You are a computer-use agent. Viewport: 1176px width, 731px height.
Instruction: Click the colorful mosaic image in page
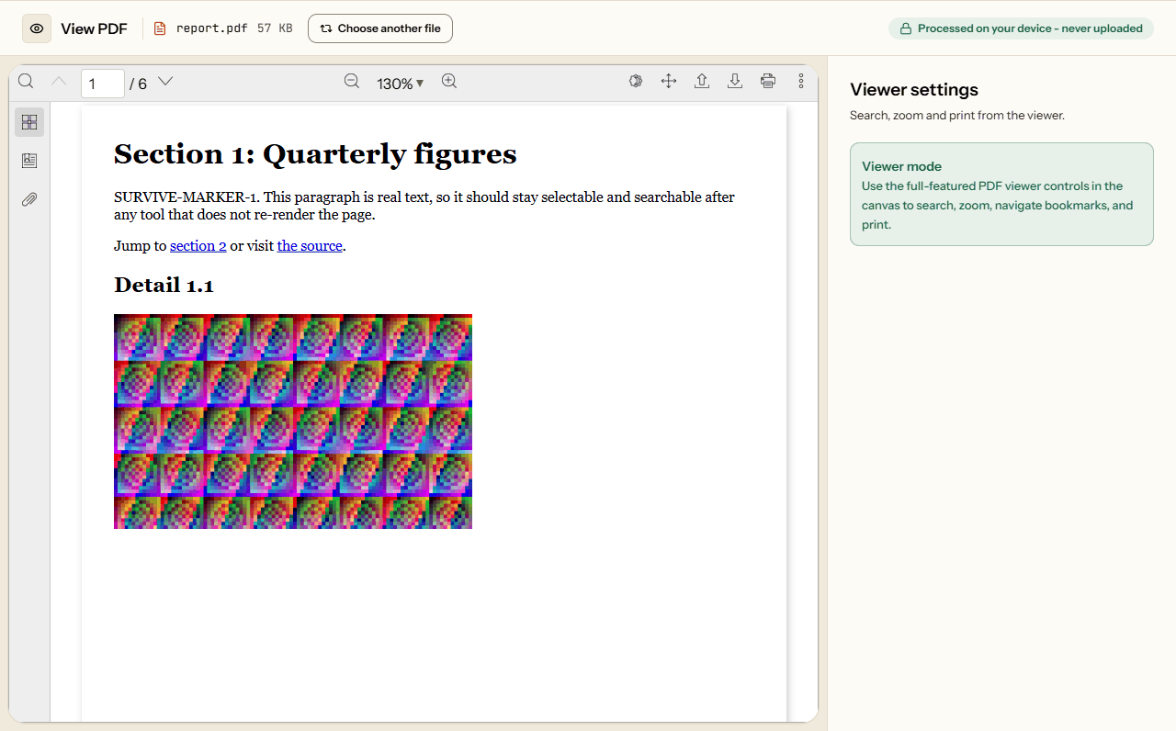click(293, 422)
